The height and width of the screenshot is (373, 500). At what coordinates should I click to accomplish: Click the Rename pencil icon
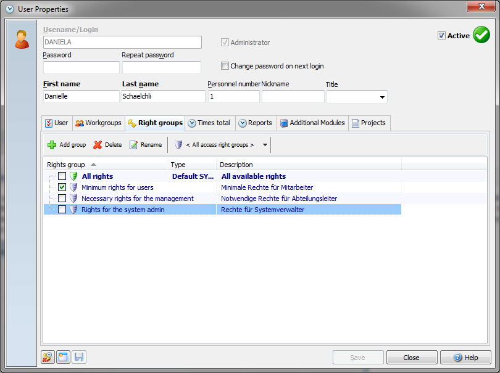[133, 145]
